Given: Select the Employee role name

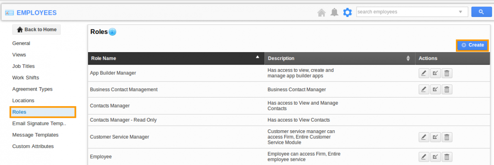Looking at the screenshot, I should coord(101,157).
